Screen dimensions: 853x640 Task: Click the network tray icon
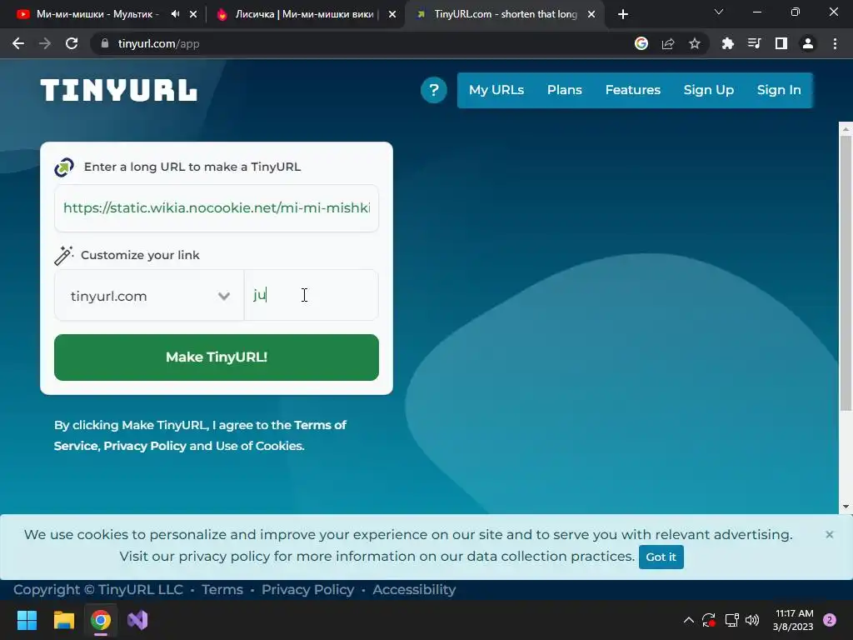pyautogui.click(x=731, y=620)
